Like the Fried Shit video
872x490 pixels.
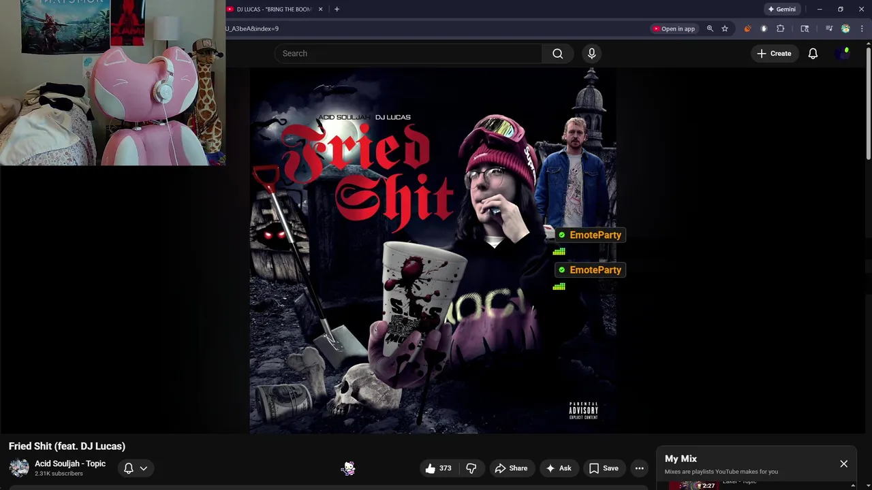(x=438, y=468)
